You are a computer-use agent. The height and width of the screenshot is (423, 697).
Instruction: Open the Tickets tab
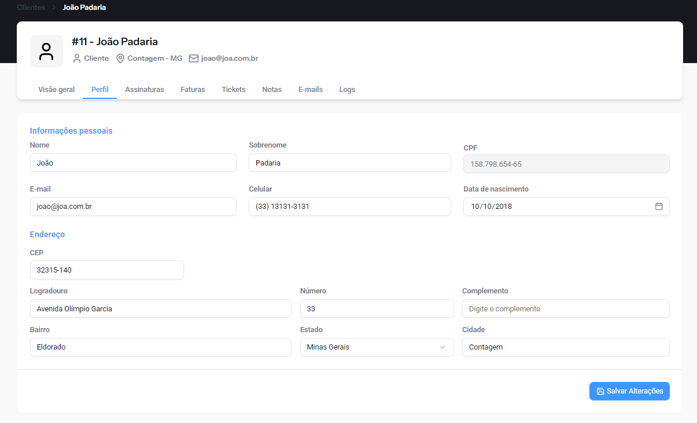[234, 90]
